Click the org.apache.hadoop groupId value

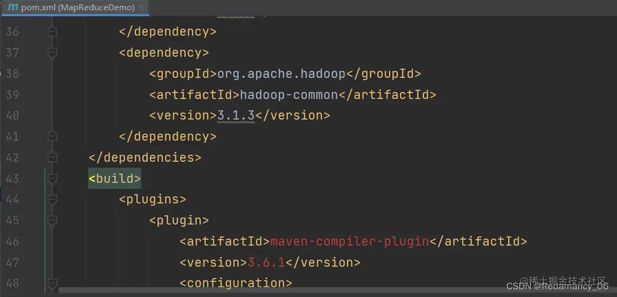(x=281, y=74)
